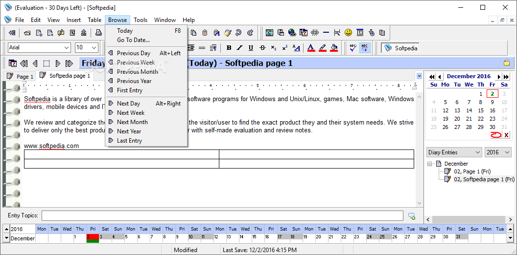The height and width of the screenshot is (255, 517).
Task: Toggle Bold formatting
Action: pos(229,48)
